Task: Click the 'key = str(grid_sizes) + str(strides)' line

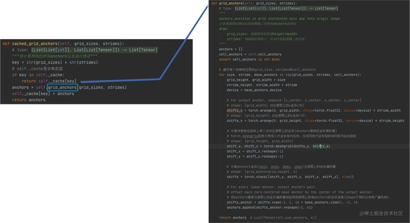Action: [x=55, y=62]
